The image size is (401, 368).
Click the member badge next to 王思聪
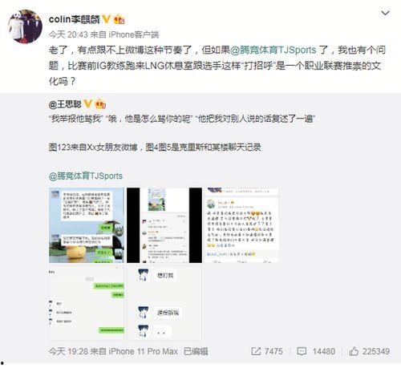point(100,104)
